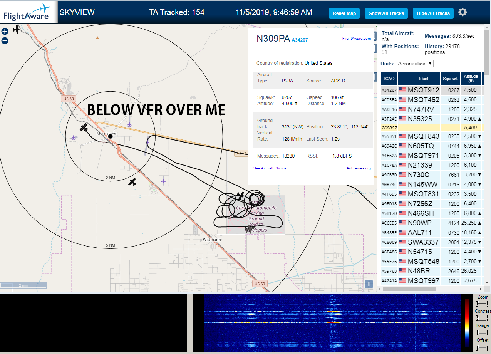Select black aircraft circling above proving ground

(241, 196)
